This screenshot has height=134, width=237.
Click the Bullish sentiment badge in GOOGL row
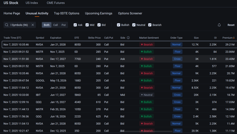click(x=147, y=80)
